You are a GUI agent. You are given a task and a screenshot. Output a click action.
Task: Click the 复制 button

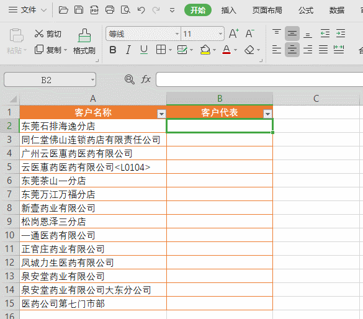[48, 50]
